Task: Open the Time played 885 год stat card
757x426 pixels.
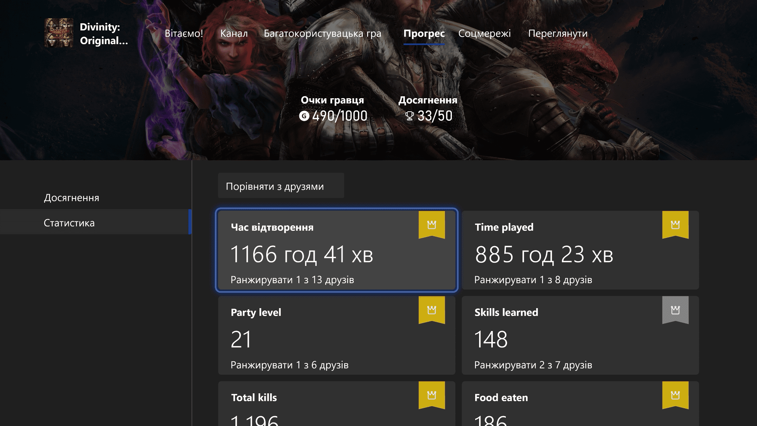Action: (580, 250)
